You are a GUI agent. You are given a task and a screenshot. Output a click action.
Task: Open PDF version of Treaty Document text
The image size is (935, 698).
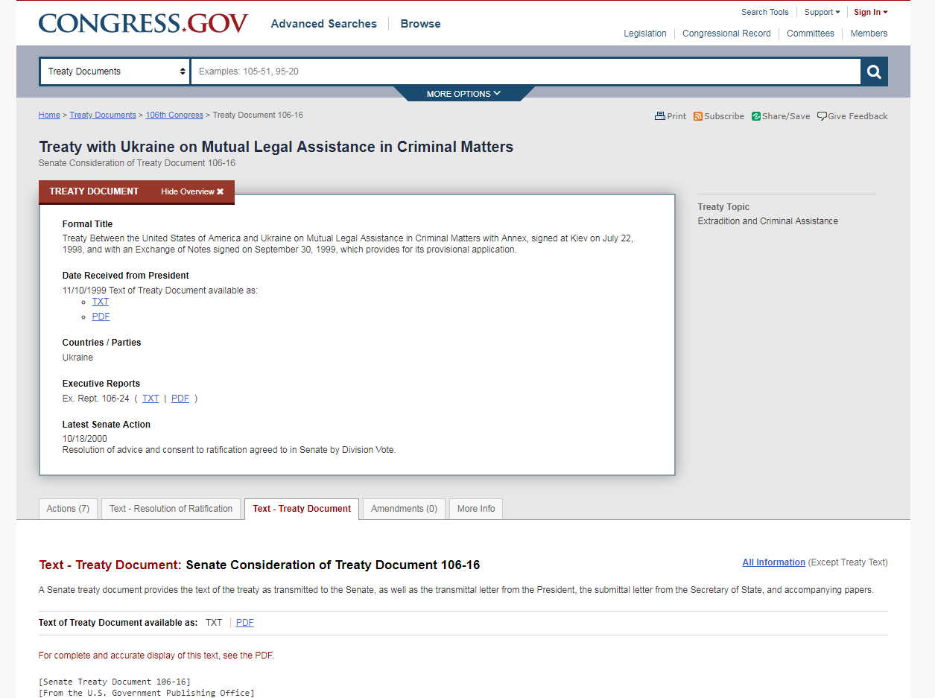245,623
